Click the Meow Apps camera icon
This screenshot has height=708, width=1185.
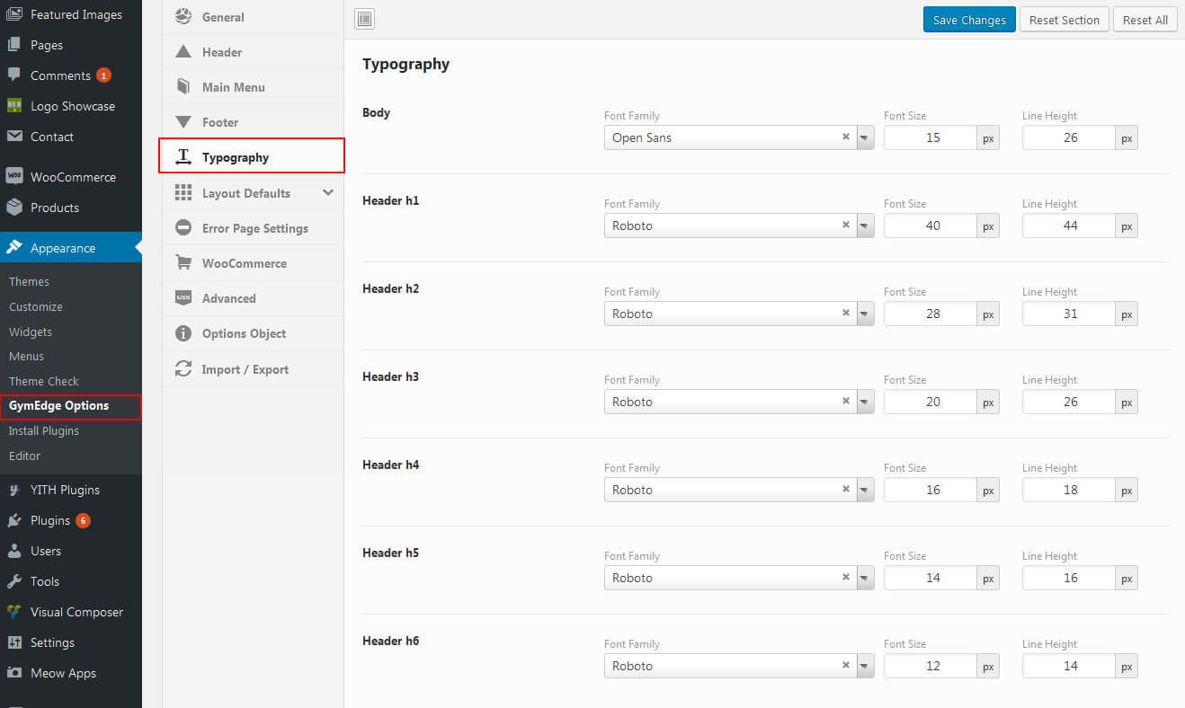pos(14,673)
